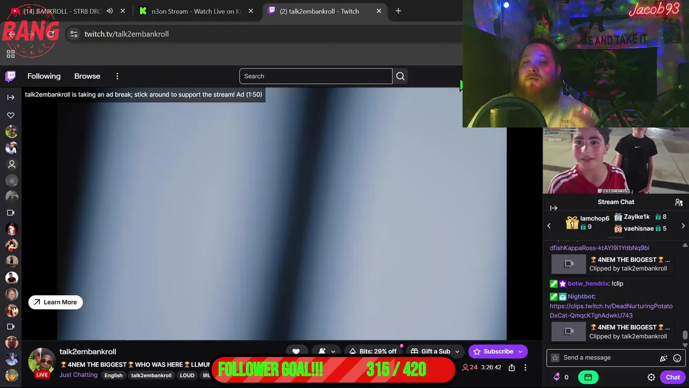
Task: Click the Twitch logo home icon
Action: point(10,76)
